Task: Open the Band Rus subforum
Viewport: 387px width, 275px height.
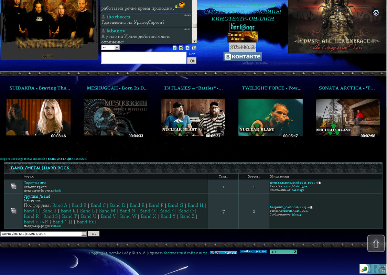Action: point(87,222)
